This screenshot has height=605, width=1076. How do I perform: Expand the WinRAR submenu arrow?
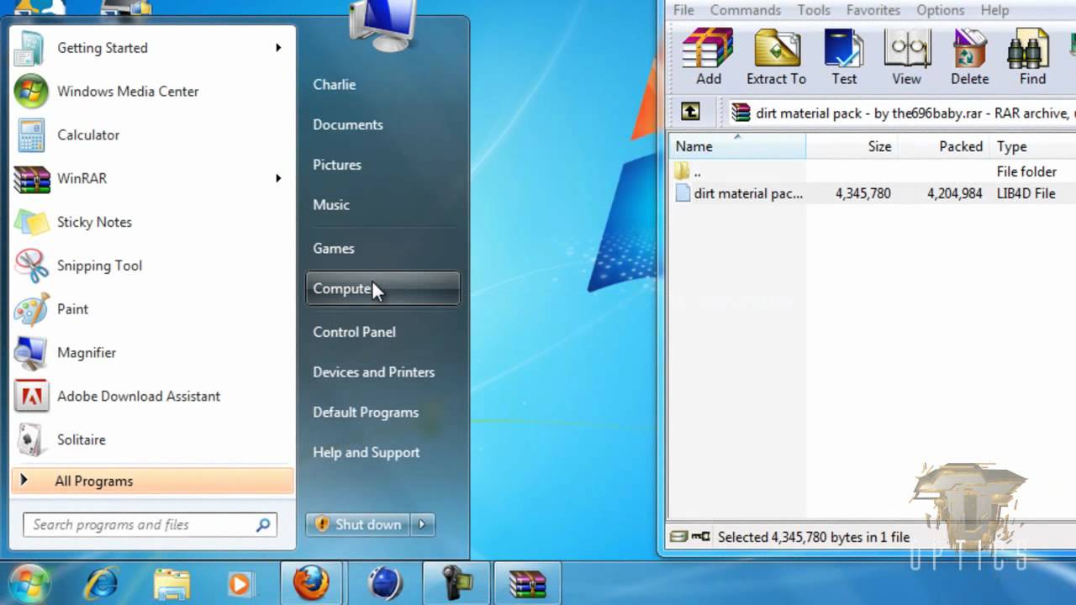click(x=278, y=178)
